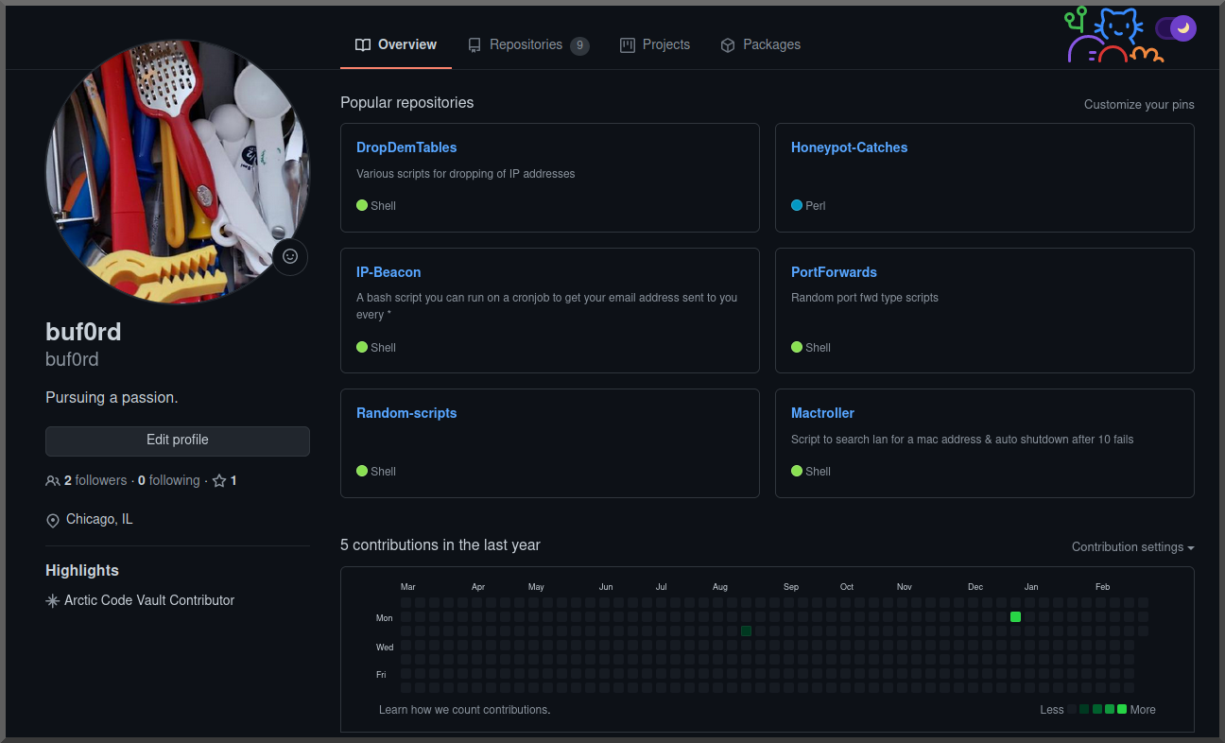
Task: Open the DropDemTables repository link
Action: pyautogui.click(x=406, y=147)
